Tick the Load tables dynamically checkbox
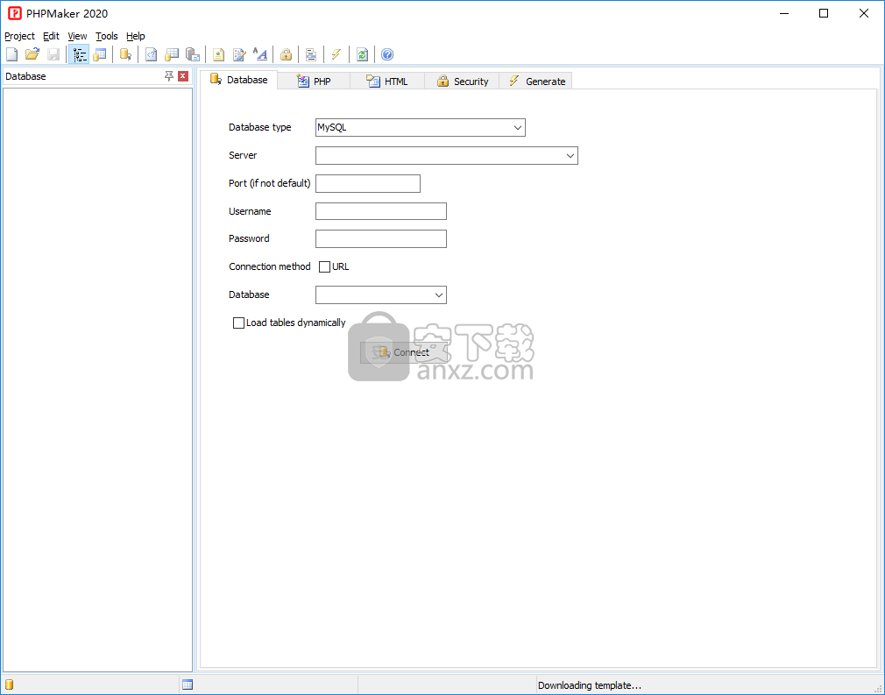 [x=238, y=323]
